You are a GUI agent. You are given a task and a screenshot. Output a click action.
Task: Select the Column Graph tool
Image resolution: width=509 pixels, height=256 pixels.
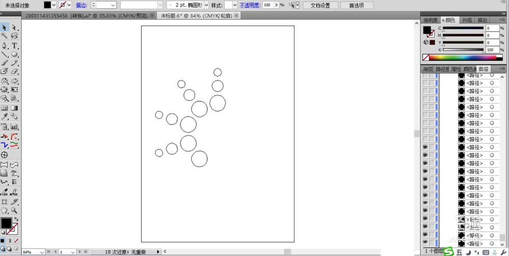tap(14, 126)
